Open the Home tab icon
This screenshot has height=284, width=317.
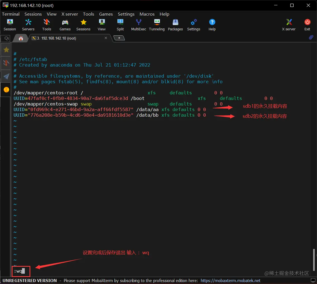click(21, 38)
